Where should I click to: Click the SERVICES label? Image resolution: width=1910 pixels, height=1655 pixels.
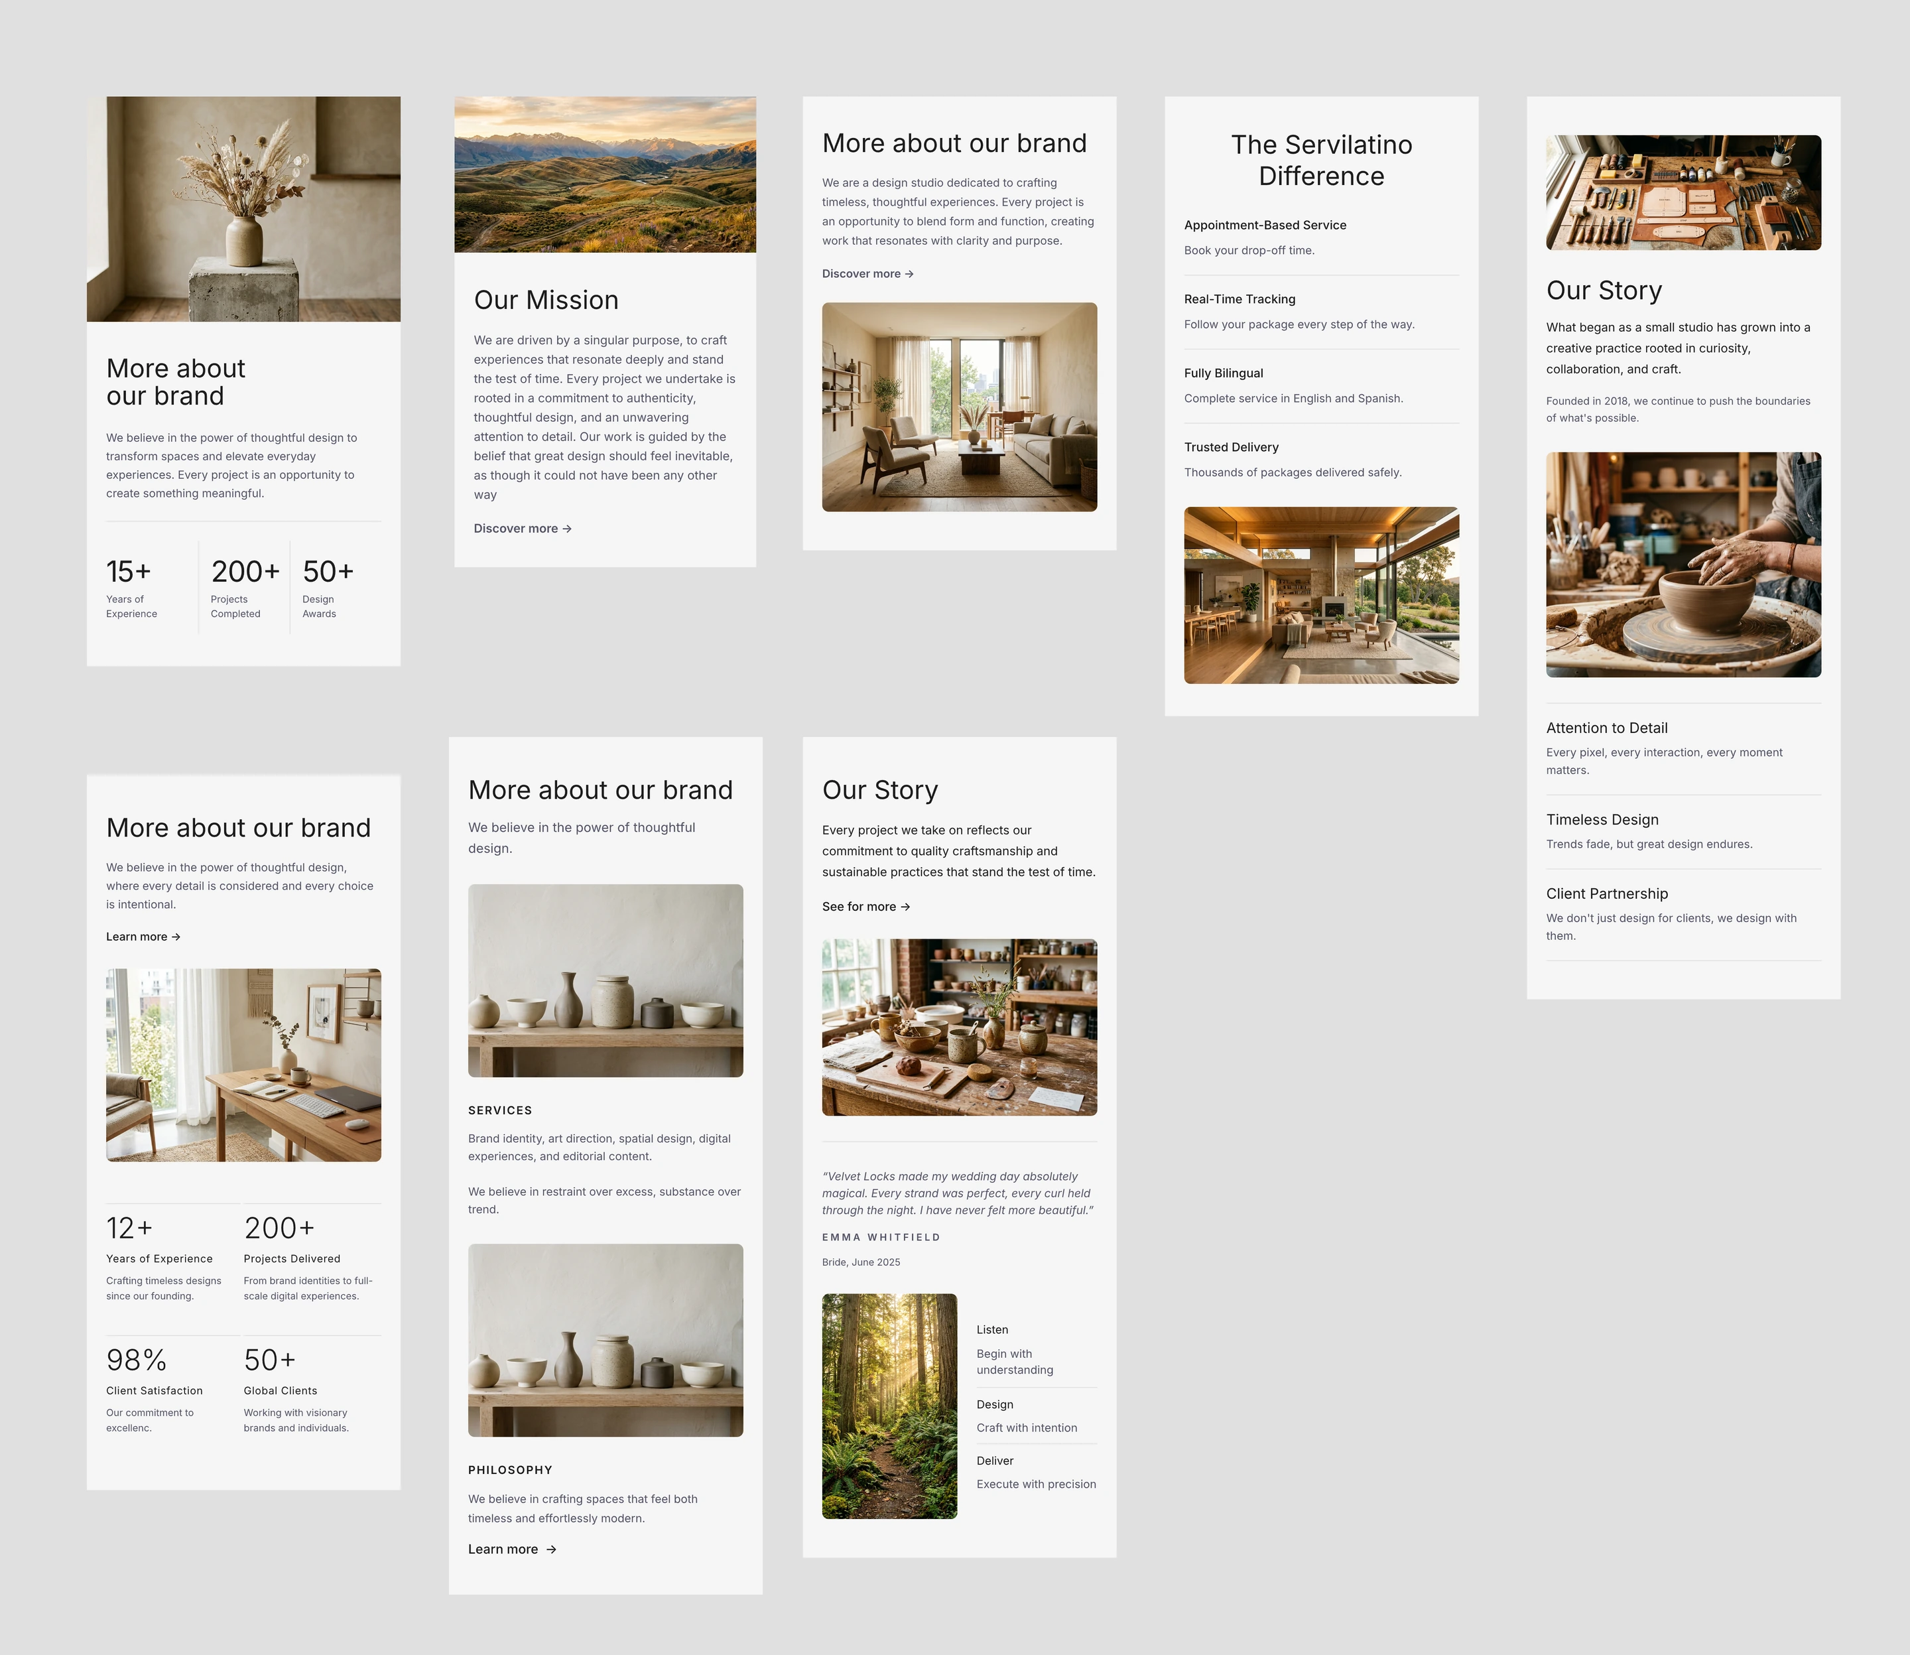click(x=499, y=1110)
